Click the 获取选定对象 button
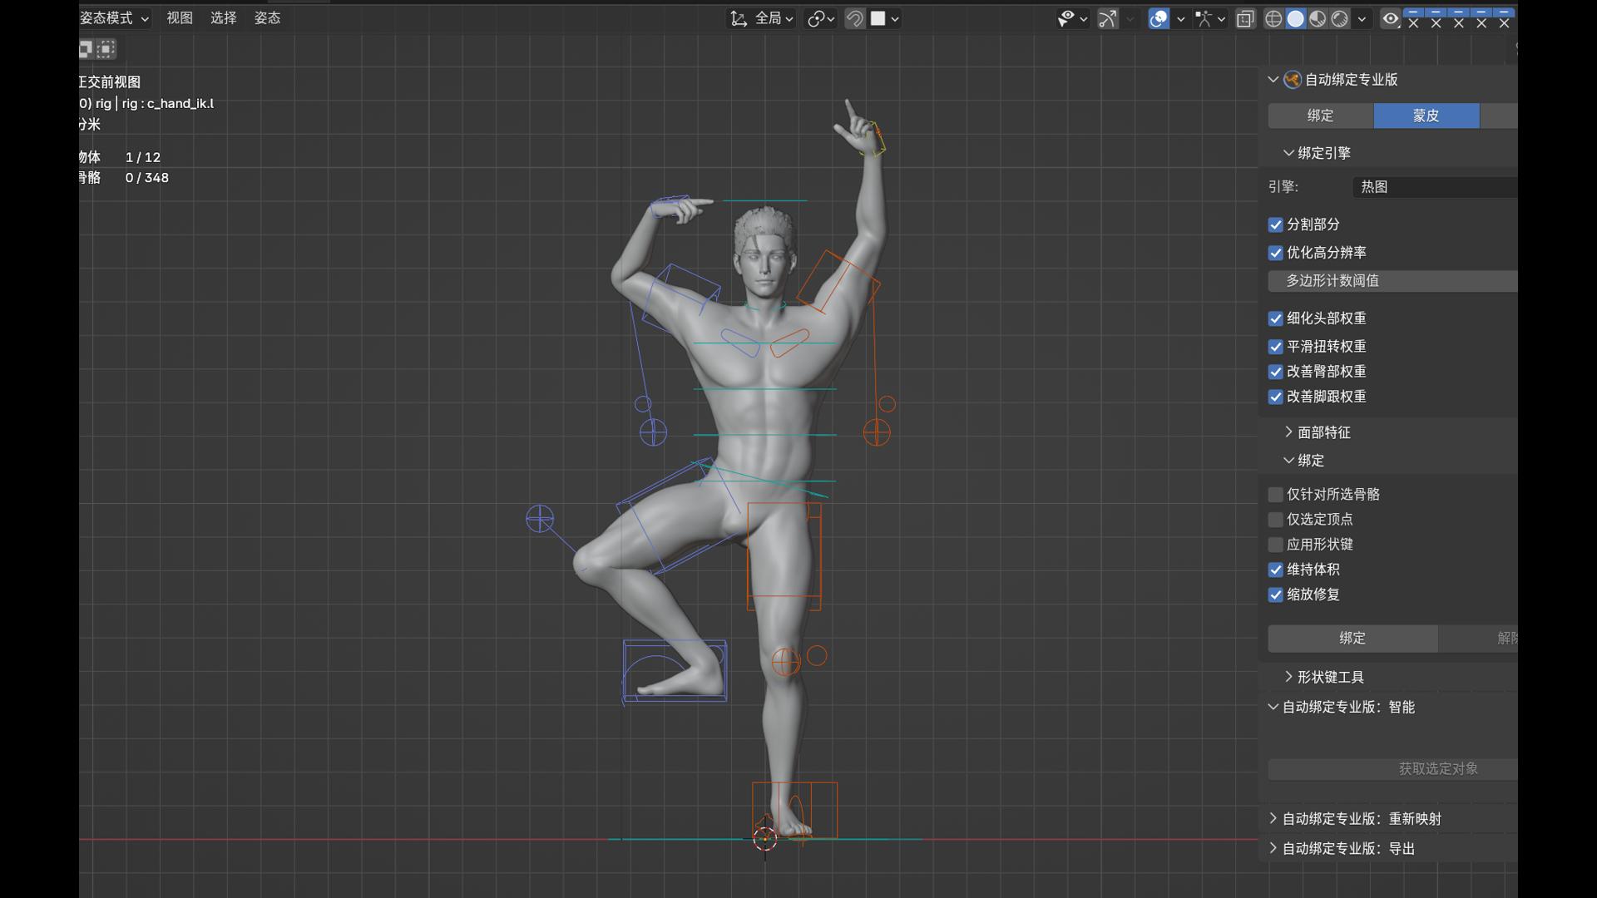The width and height of the screenshot is (1597, 898). [1437, 768]
